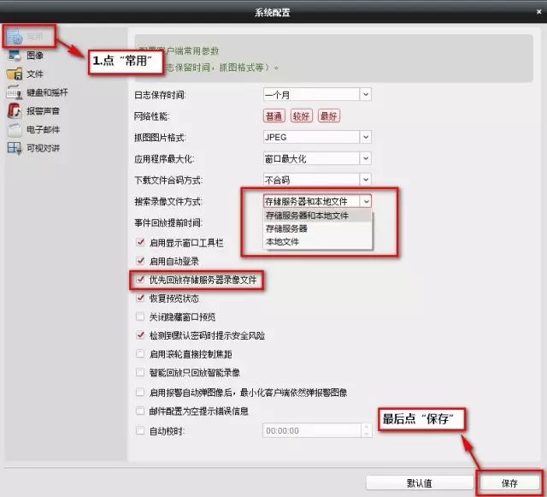Select the 文件 (File) folder icon
Screen dimensions: 547x497
pos(14,74)
